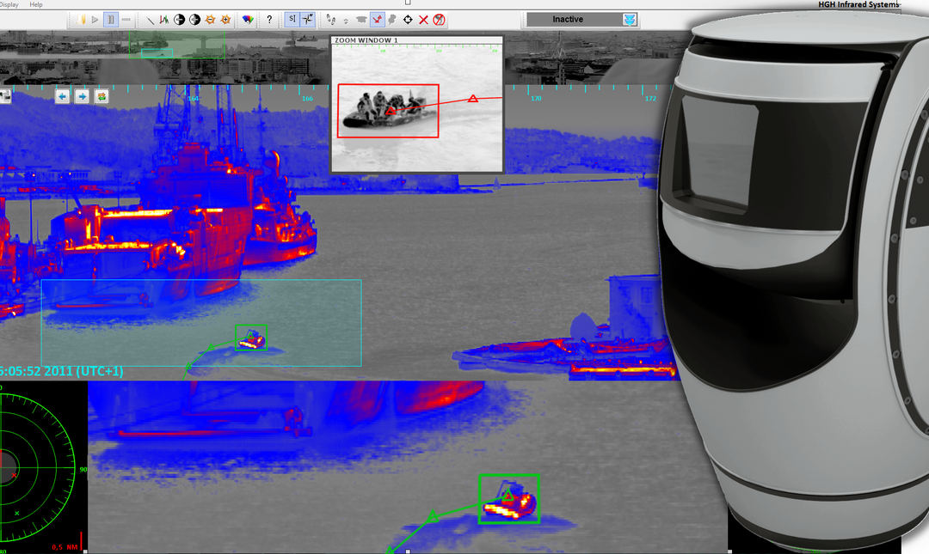The height and width of the screenshot is (554, 929).
Task: Click the large green tracked target box below
Action: (x=509, y=498)
